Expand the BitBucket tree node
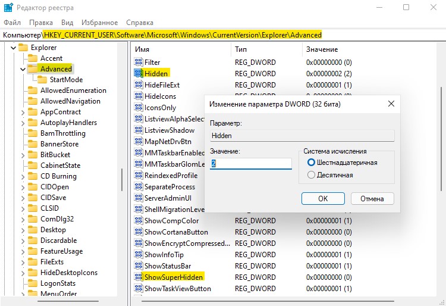 [23, 155]
